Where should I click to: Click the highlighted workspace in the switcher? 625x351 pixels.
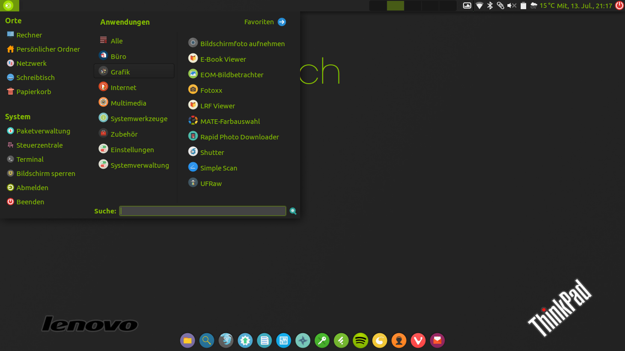395,5
